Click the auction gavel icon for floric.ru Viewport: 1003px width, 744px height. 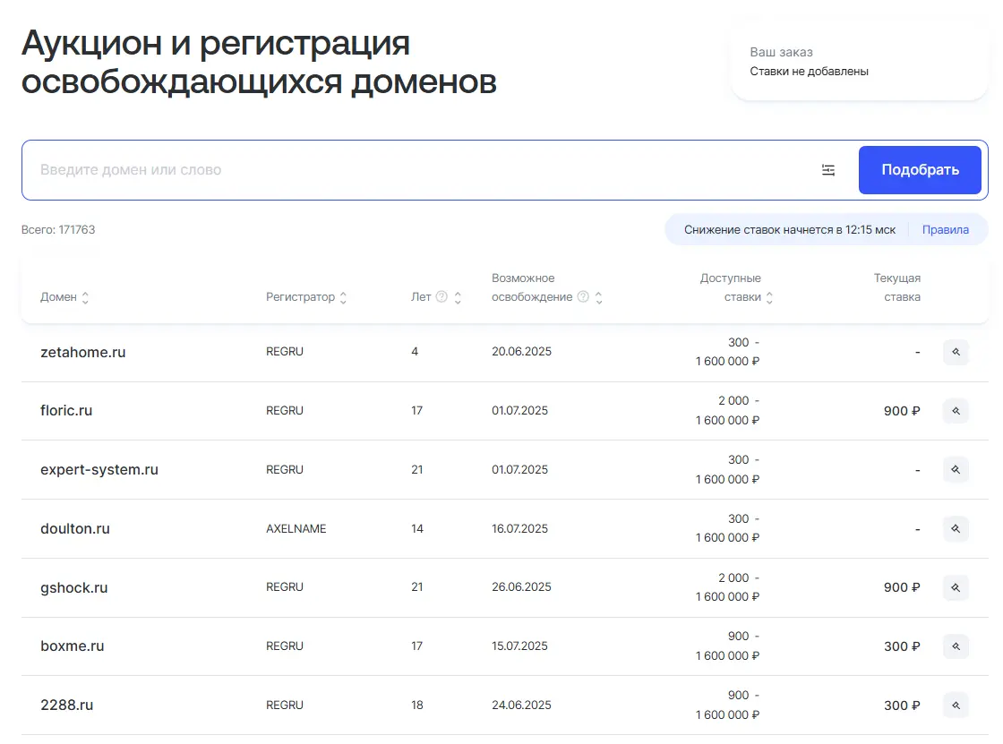click(x=955, y=411)
